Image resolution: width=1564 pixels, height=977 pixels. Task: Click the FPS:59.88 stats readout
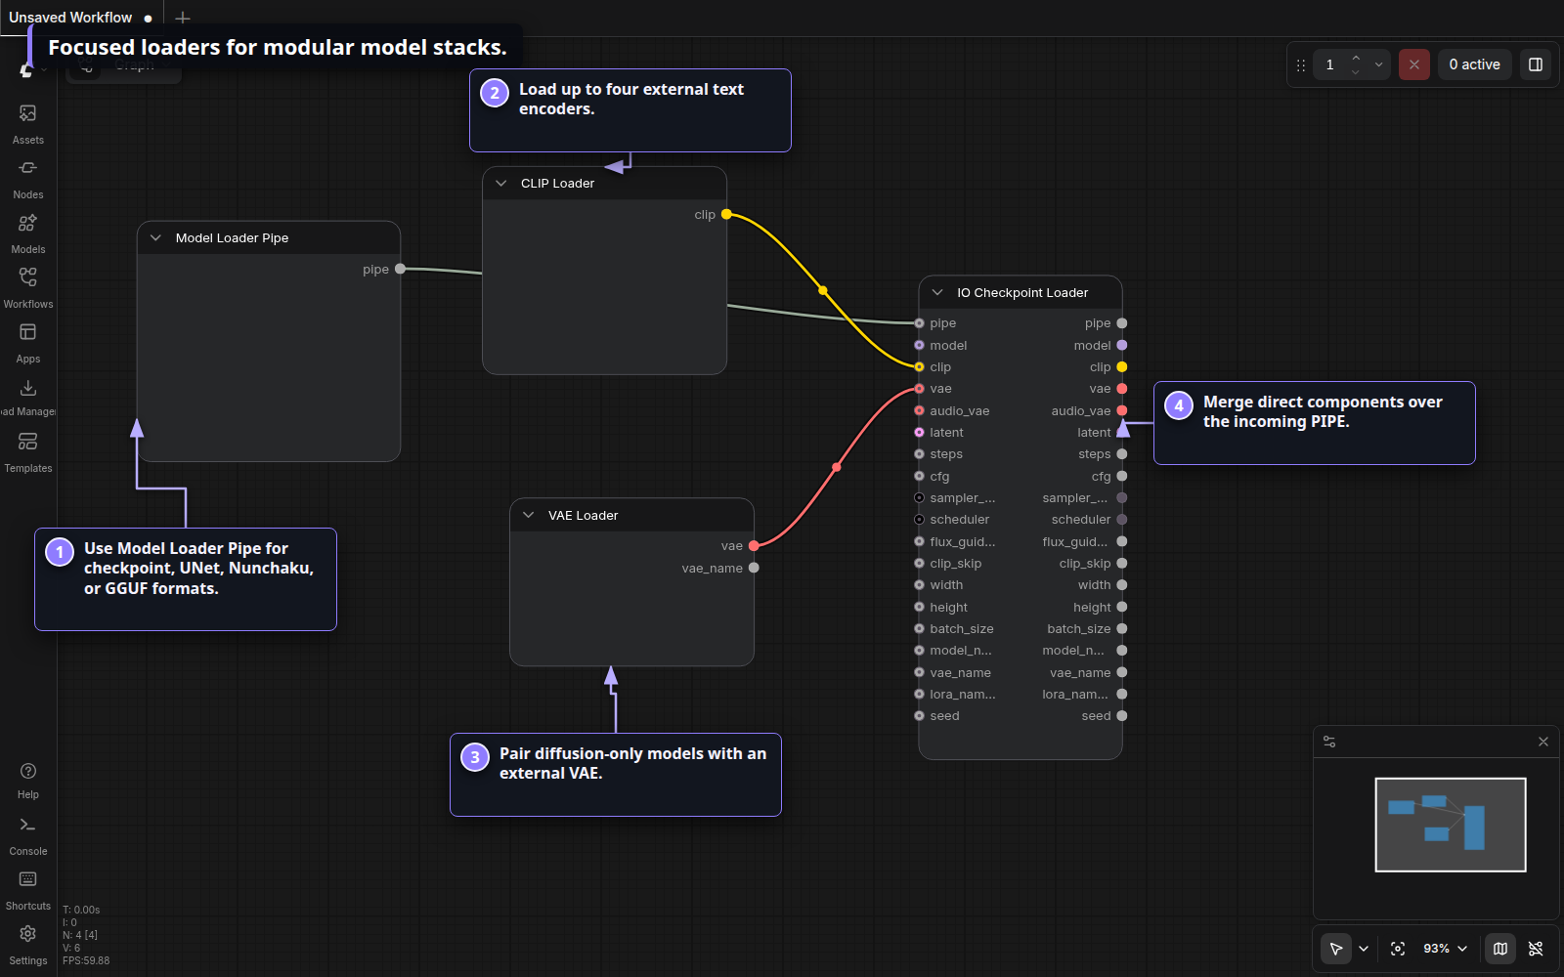[x=86, y=960]
